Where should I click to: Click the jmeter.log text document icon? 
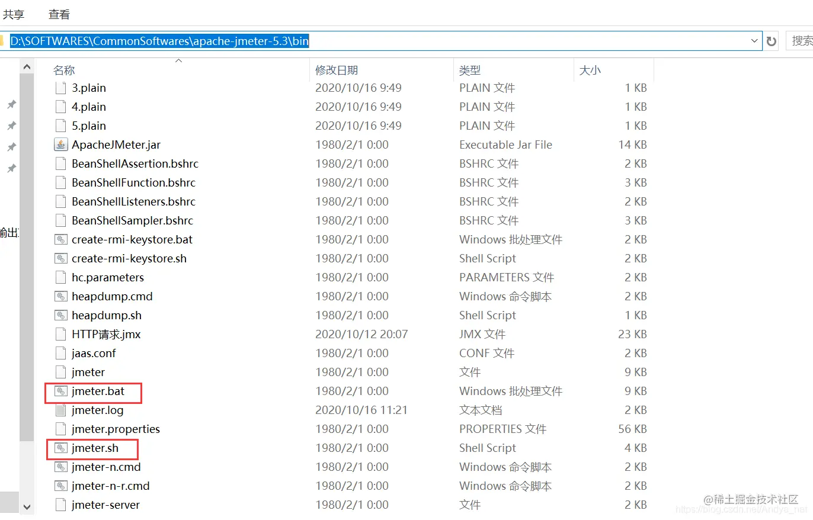[60, 410]
